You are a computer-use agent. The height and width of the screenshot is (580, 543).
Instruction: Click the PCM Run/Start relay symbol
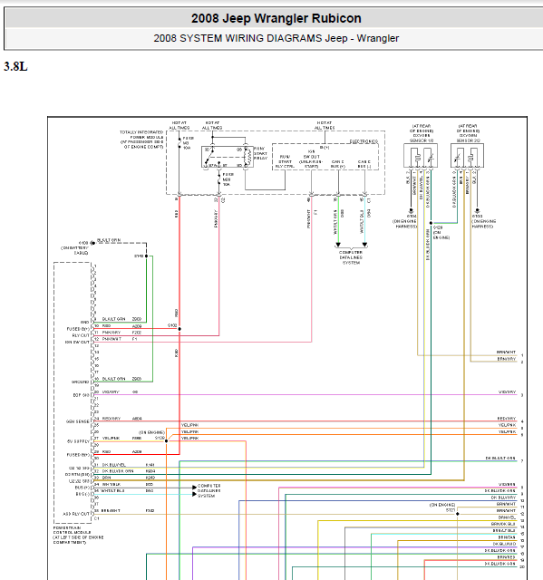click(228, 157)
